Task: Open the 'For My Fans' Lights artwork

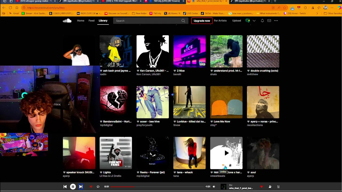Action: pos(116,153)
